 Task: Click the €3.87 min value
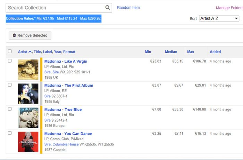point(157,86)
